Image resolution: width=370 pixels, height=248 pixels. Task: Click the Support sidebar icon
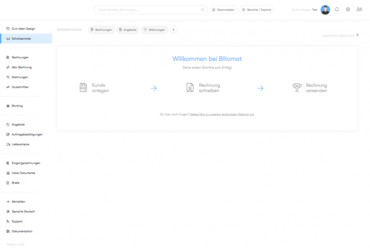tap(8, 222)
